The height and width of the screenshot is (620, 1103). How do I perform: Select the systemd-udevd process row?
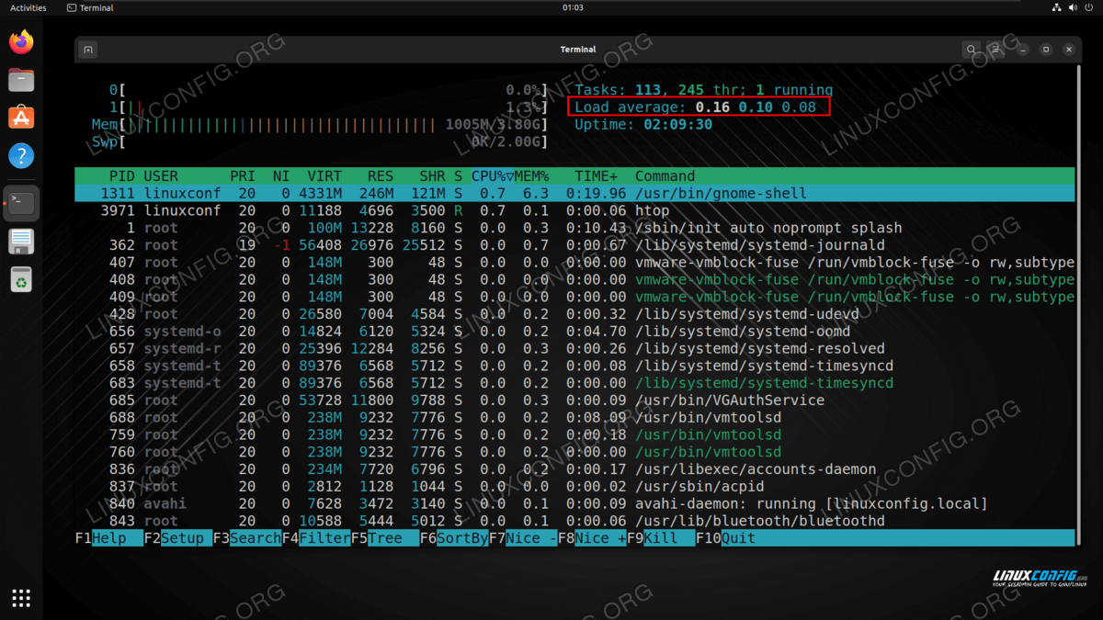[x=574, y=314]
